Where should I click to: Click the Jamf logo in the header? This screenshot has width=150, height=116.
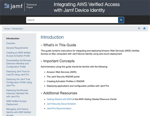[x=13, y=6]
